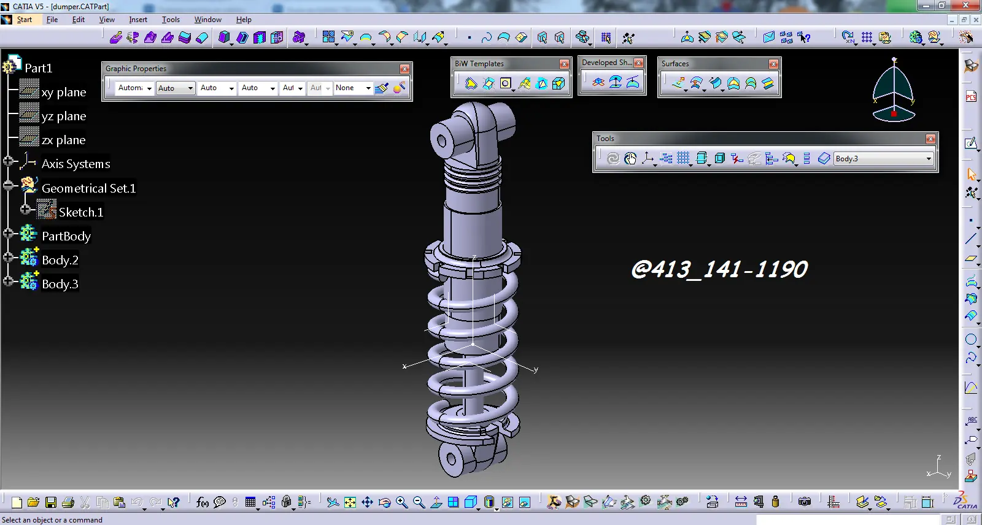The width and height of the screenshot is (982, 525).
Task: Click the New document icon
Action: (17, 502)
